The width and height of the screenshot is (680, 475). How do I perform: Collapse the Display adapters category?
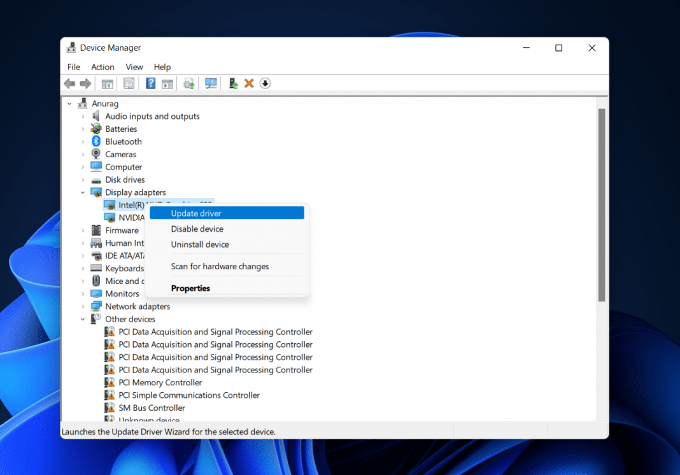pos(82,192)
